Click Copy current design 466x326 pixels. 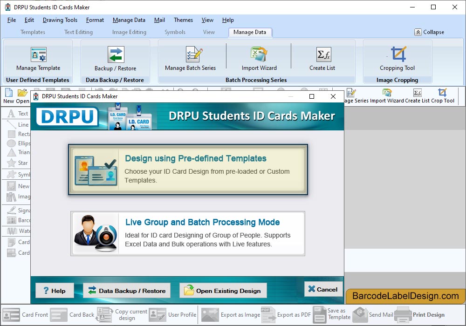(122, 315)
